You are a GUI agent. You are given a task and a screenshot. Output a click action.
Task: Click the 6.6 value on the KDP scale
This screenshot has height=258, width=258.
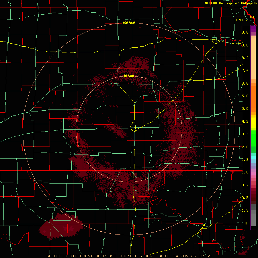pos(245,83)
